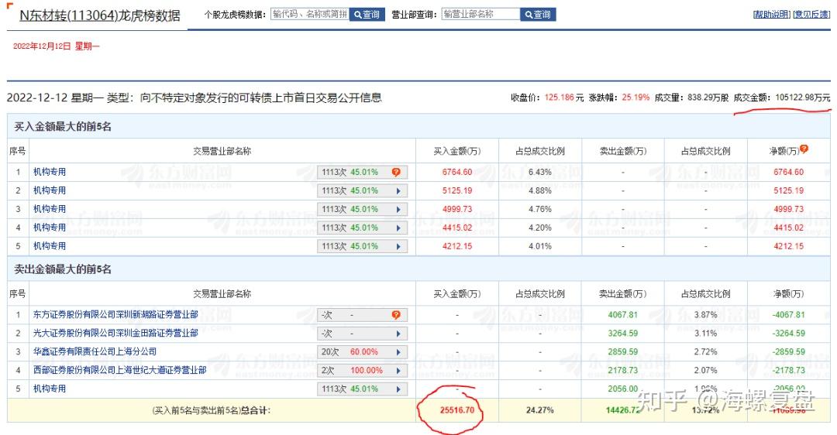Click the stock search 查询 button

(367, 15)
